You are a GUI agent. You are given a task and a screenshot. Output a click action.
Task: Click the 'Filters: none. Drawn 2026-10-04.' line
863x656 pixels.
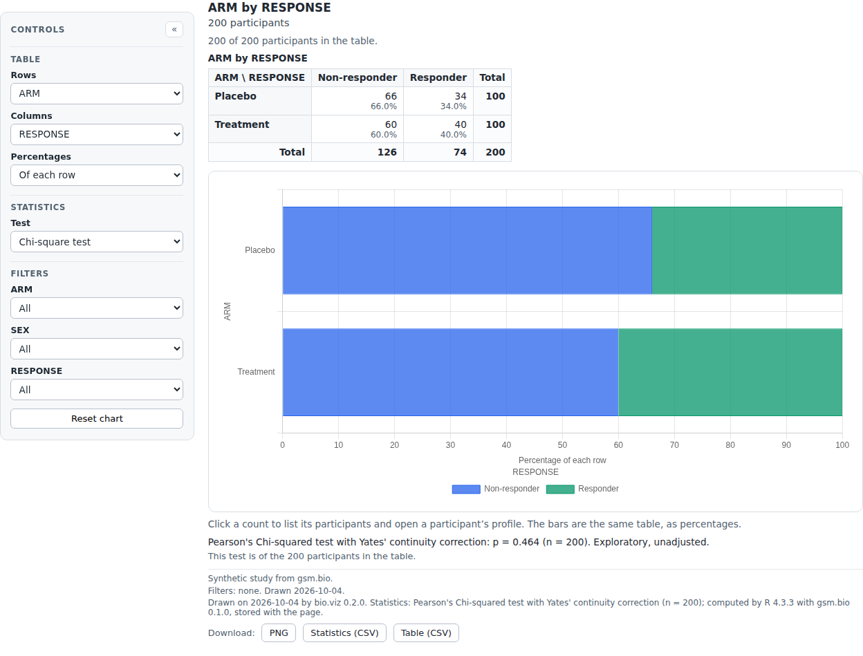[277, 591]
